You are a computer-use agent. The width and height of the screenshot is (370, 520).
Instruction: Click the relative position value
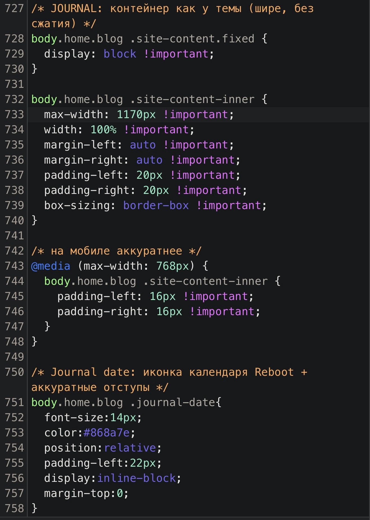coord(130,448)
